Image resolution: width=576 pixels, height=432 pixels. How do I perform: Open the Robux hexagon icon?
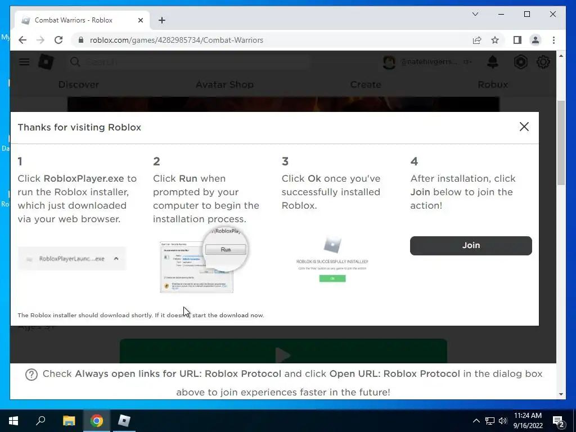(520, 62)
